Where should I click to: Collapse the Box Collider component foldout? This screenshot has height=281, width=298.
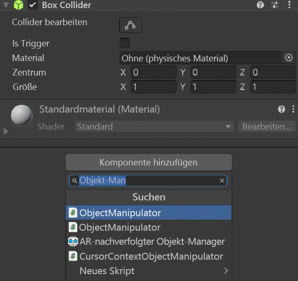(x=6, y=5)
